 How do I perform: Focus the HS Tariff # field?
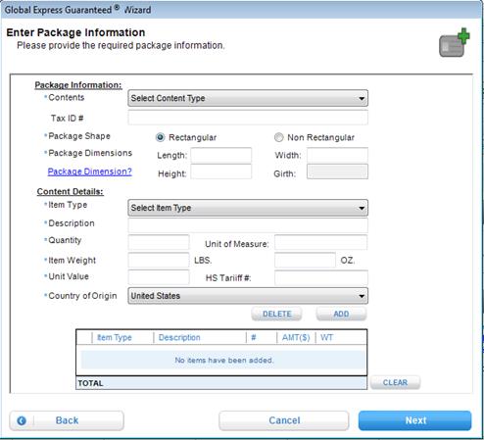click(321, 277)
